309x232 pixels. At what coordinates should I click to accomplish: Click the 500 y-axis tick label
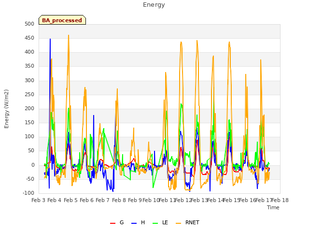pyautogui.click(x=29, y=24)
